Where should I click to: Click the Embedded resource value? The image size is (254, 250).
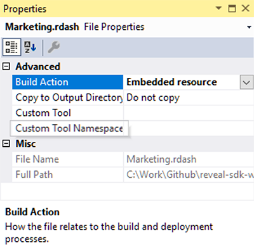(x=171, y=82)
